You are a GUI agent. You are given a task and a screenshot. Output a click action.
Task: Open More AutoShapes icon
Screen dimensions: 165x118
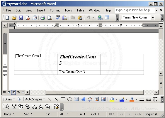click(x=56, y=107)
